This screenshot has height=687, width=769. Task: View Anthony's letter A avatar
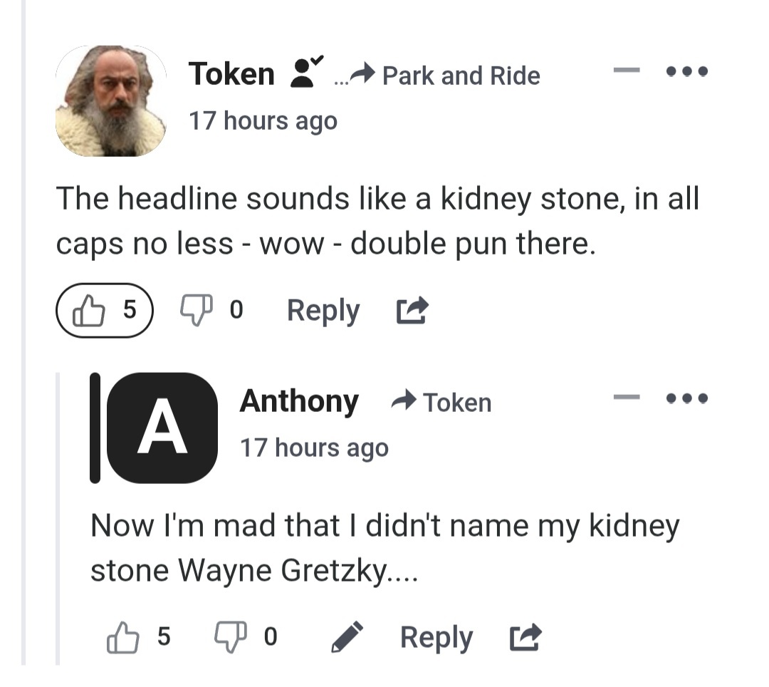163,428
